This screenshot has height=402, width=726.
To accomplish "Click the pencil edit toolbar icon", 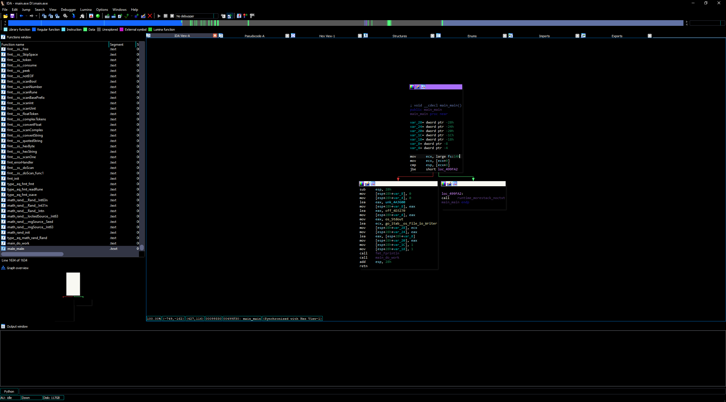I will (143, 16).
